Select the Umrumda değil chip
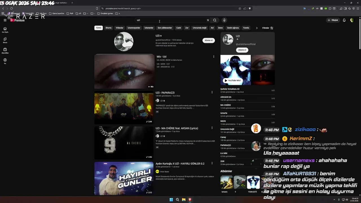 point(199,28)
